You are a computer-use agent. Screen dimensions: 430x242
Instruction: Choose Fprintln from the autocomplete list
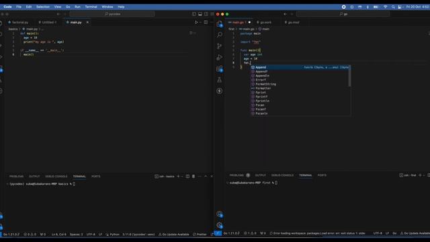tap(300, 101)
